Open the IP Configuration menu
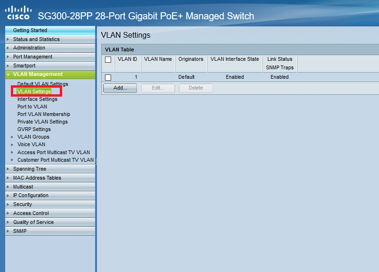 50,196
